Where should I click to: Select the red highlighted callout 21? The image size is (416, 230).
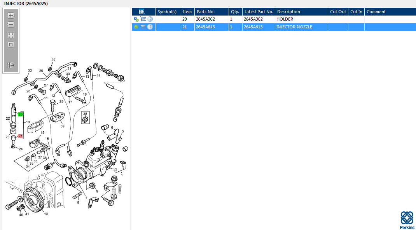pyautogui.click(x=21, y=136)
